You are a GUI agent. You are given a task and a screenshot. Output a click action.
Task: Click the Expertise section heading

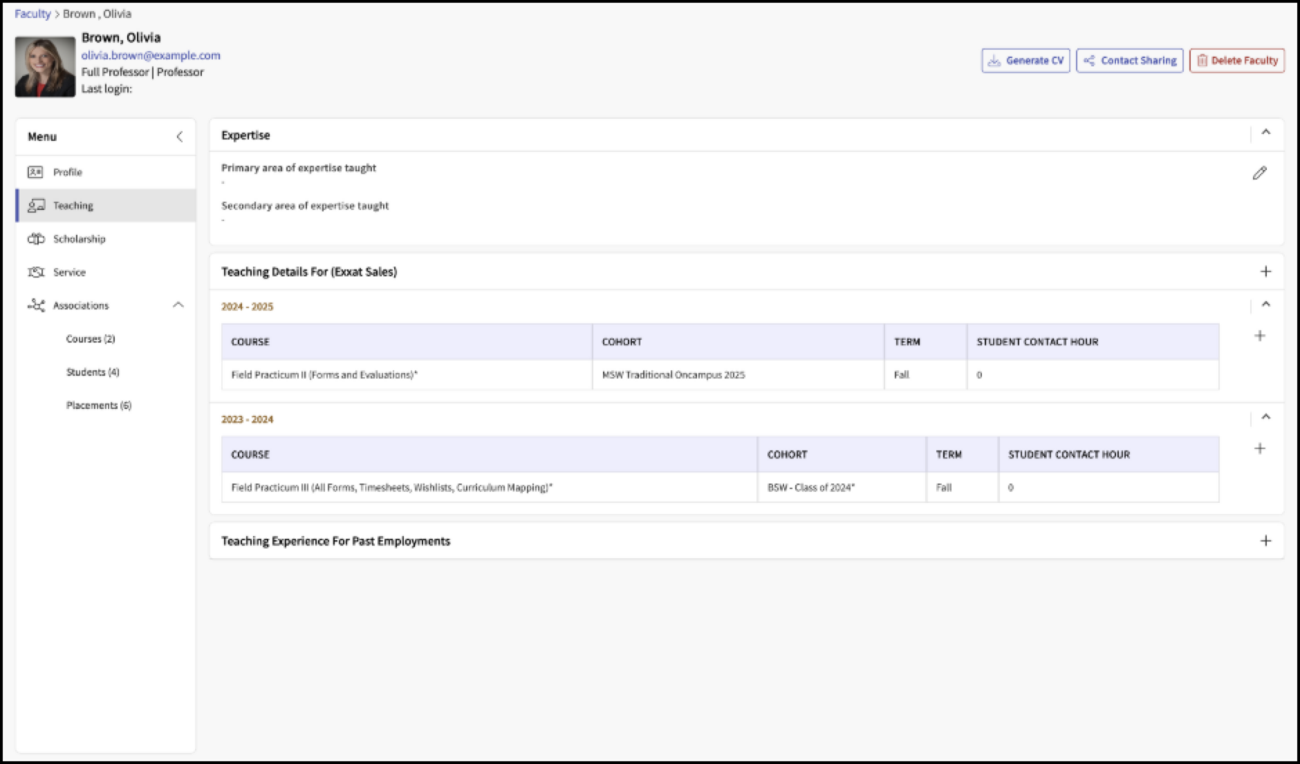[245, 135]
